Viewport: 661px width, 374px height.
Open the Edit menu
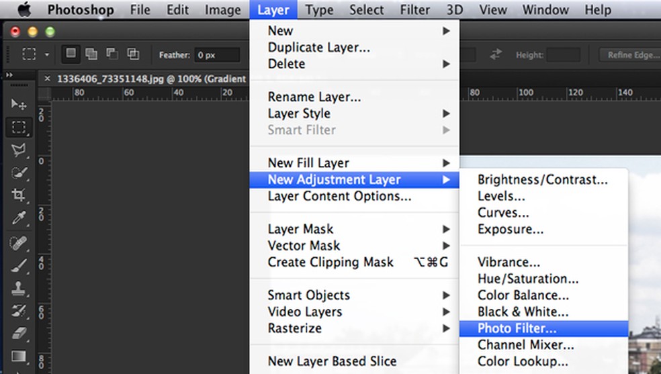(177, 9)
